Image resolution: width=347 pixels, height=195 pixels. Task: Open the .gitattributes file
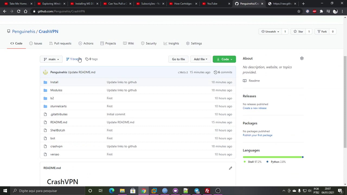(59, 114)
